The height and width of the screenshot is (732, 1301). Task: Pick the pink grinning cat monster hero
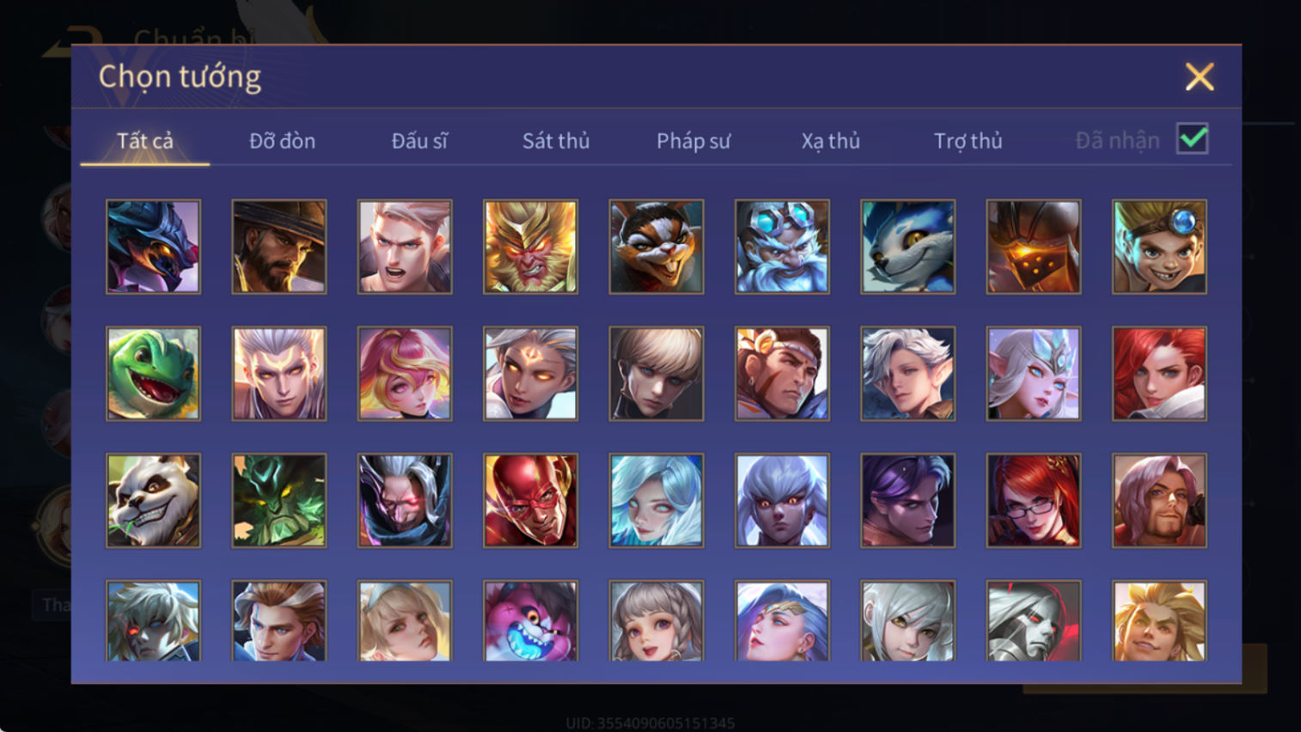[530, 621]
